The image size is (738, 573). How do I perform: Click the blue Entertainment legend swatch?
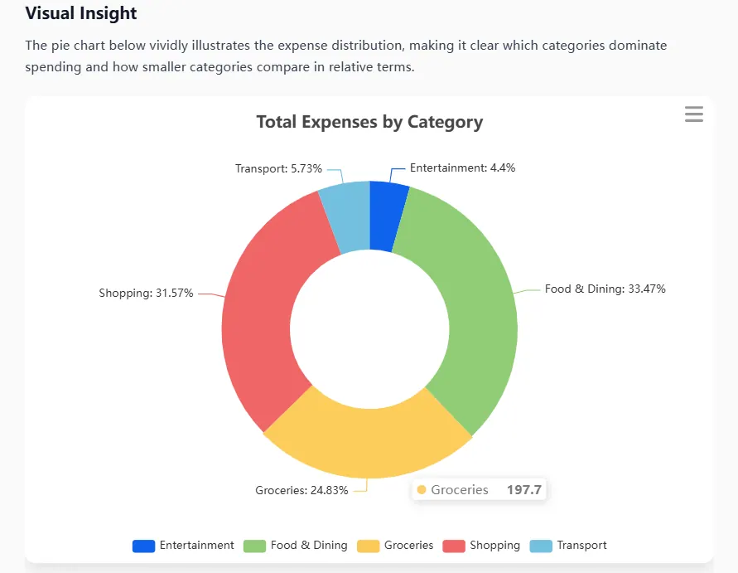143,546
